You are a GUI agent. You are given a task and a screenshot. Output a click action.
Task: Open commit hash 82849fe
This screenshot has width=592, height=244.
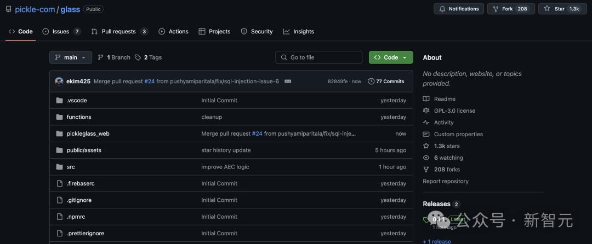(338, 82)
